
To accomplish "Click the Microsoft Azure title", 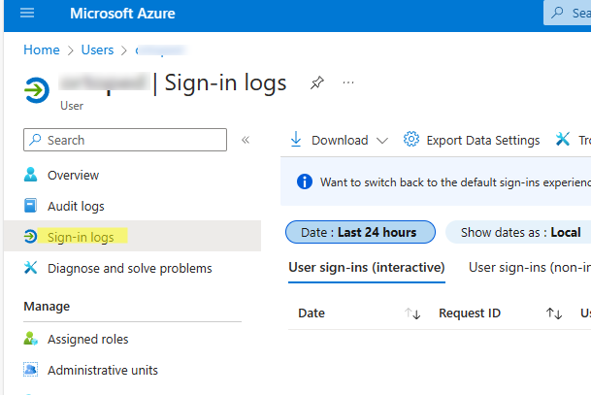I will [x=122, y=14].
